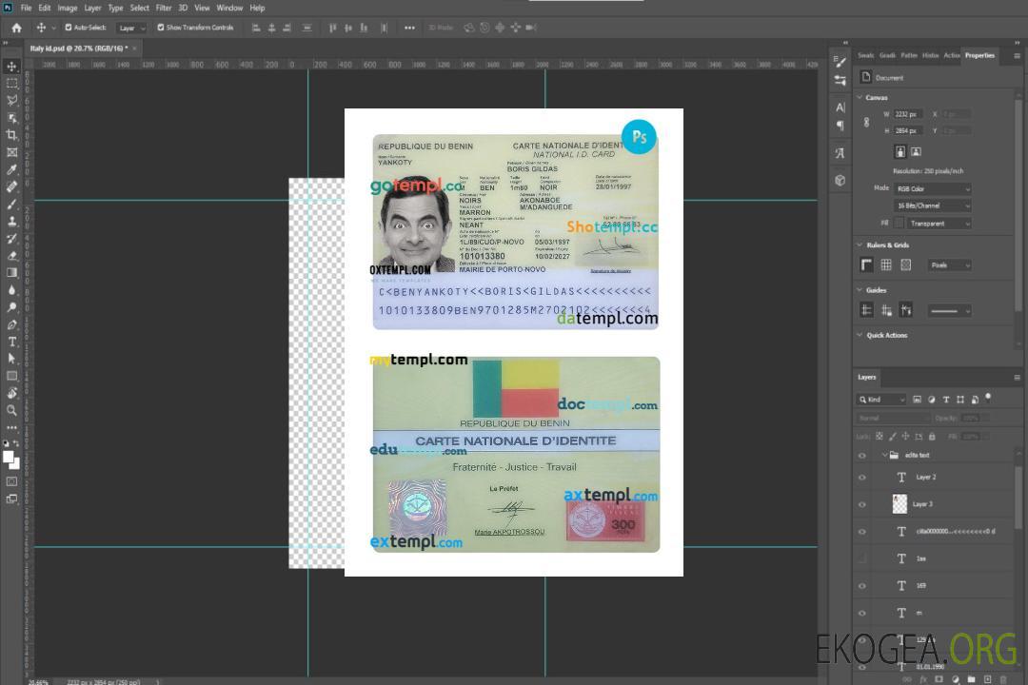Image resolution: width=1028 pixels, height=685 pixels.
Task: Open the 3D panel cube icon
Action: pos(840,180)
